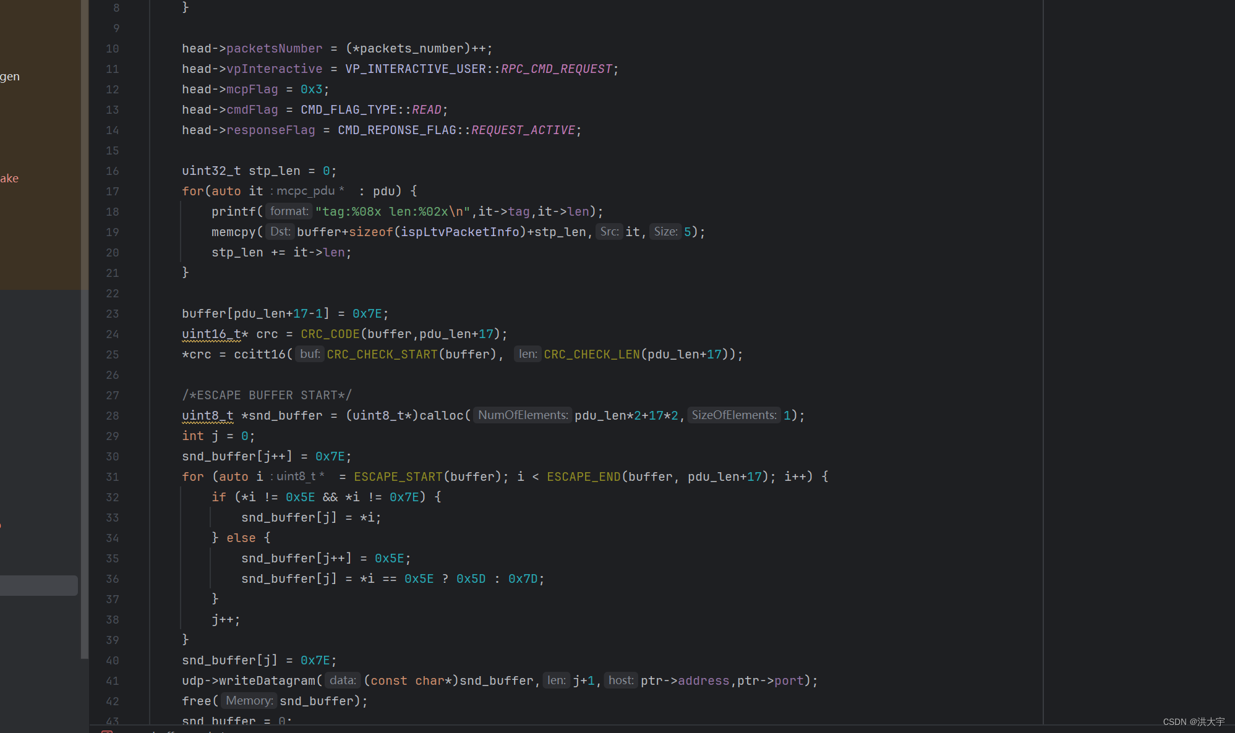Click the format: parameter hint
Image resolution: width=1235 pixels, height=733 pixels.
click(x=289, y=211)
